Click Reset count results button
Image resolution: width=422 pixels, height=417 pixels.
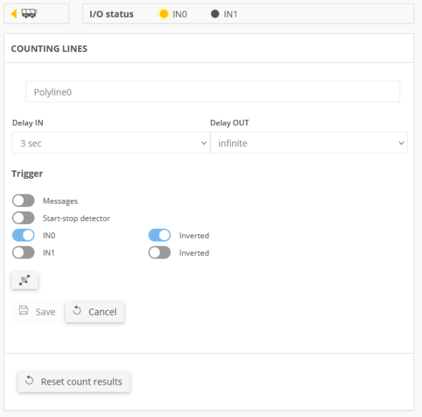[74, 382]
